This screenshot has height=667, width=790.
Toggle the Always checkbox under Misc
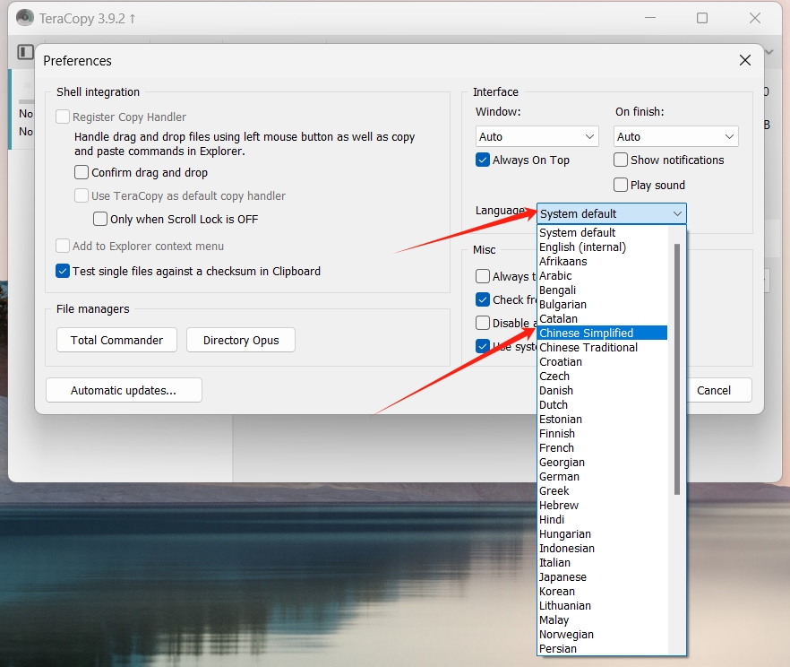click(x=483, y=276)
